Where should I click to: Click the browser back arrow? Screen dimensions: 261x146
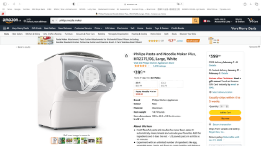click(14, 4)
